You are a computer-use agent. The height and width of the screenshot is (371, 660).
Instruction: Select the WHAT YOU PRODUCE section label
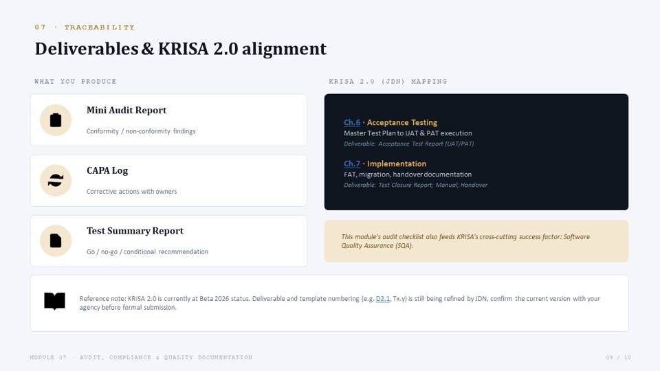76,82
